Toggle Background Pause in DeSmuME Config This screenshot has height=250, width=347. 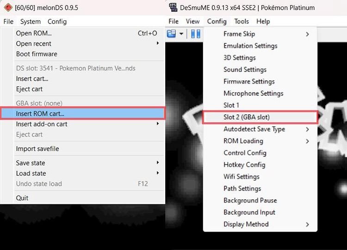[260, 201]
